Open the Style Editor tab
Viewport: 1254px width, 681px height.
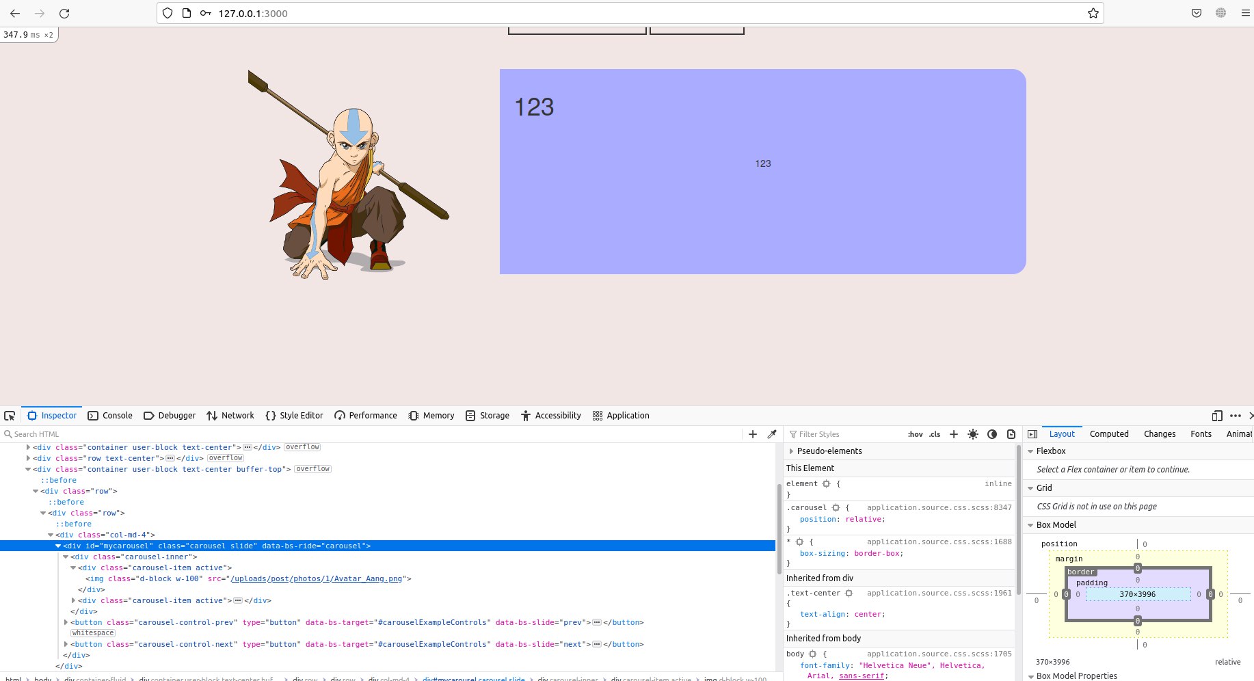294,416
